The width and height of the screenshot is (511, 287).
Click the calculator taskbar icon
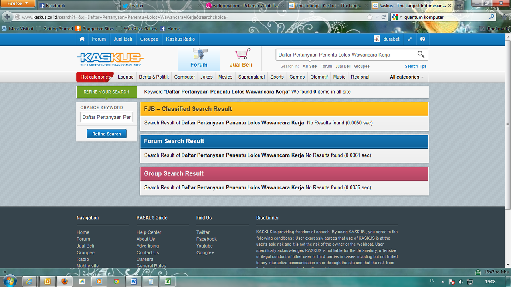(x=151, y=281)
